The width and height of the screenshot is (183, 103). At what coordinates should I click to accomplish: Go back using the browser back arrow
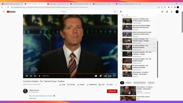pos(2,7)
